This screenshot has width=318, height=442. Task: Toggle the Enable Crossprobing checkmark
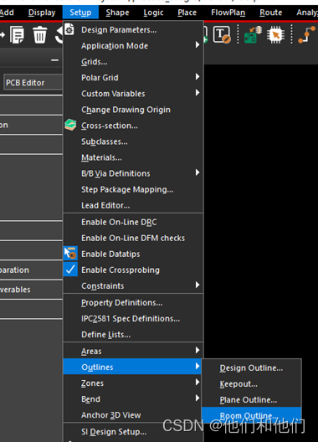[70, 270]
